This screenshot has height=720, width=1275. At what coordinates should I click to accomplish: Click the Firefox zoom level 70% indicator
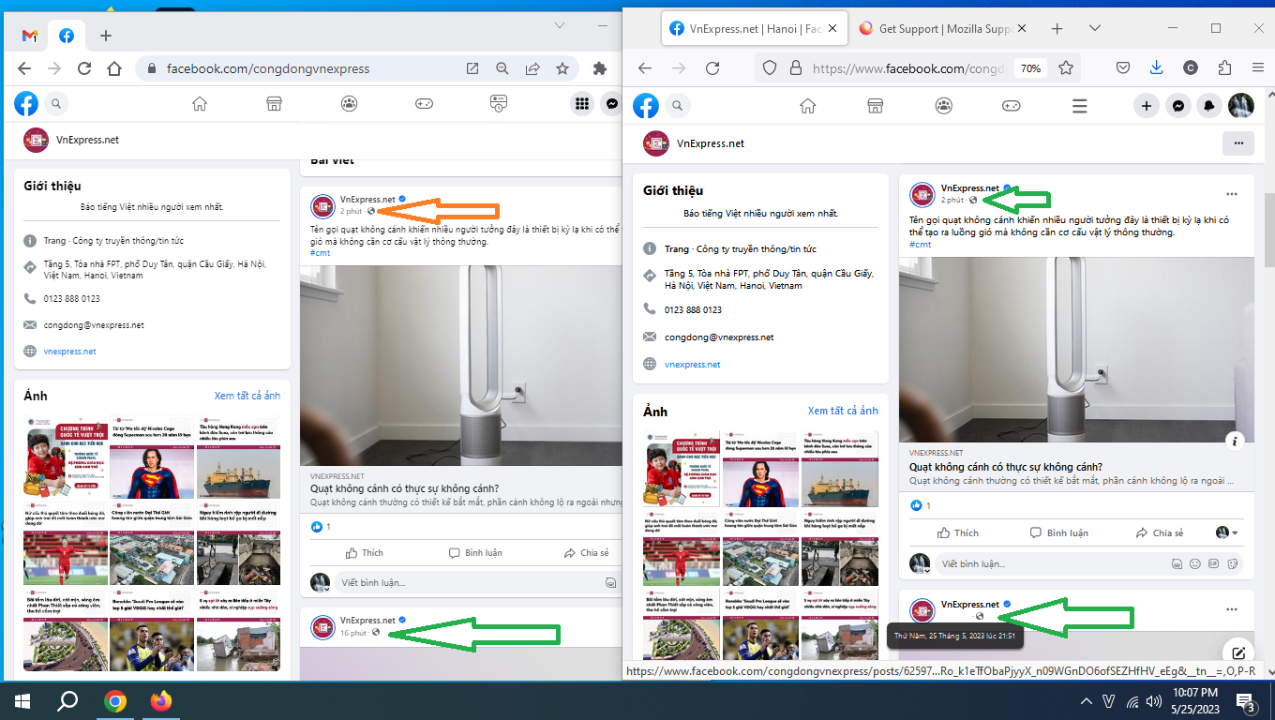pyautogui.click(x=1031, y=67)
